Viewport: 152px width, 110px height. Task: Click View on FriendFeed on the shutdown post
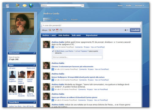pos(98,47)
